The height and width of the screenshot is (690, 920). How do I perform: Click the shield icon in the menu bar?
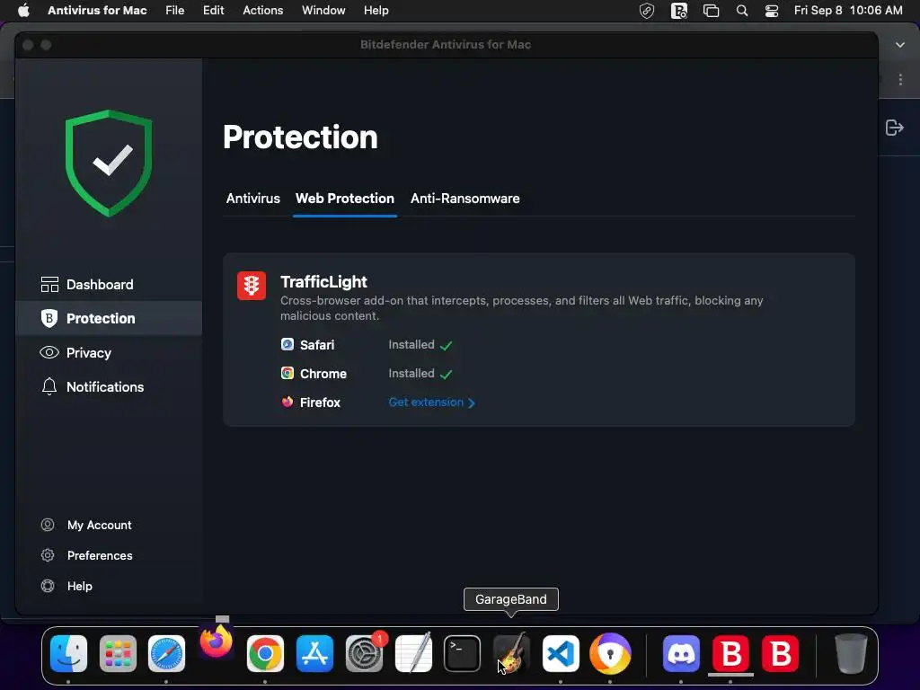(x=647, y=11)
